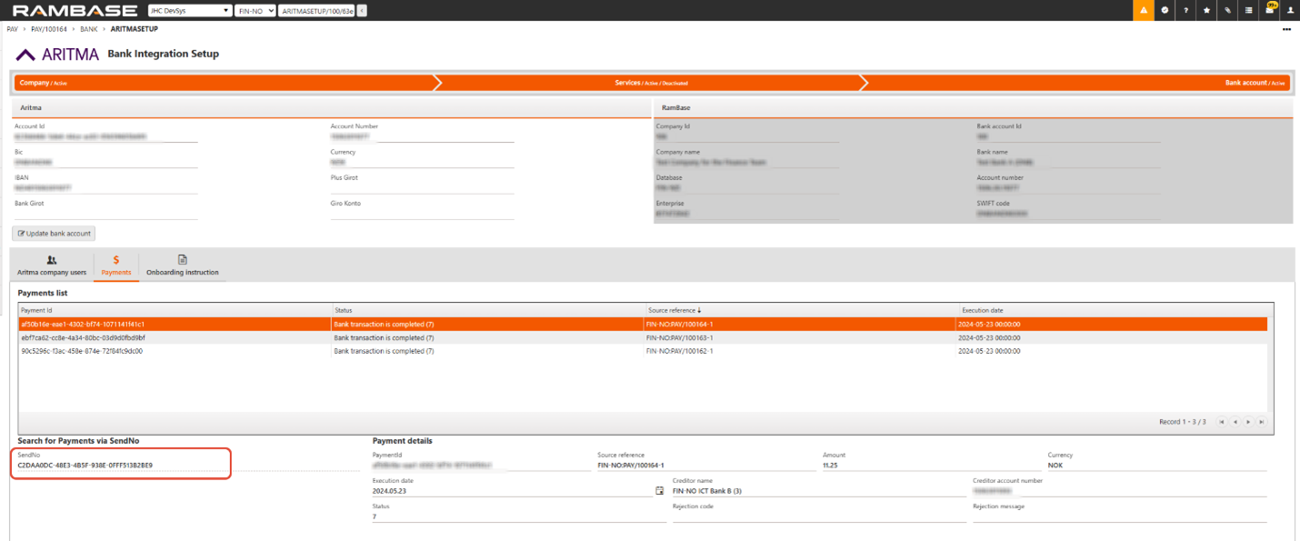Click the attachment paperclip icon
Viewport: 1300px width, 541px height.
[x=1227, y=10]
